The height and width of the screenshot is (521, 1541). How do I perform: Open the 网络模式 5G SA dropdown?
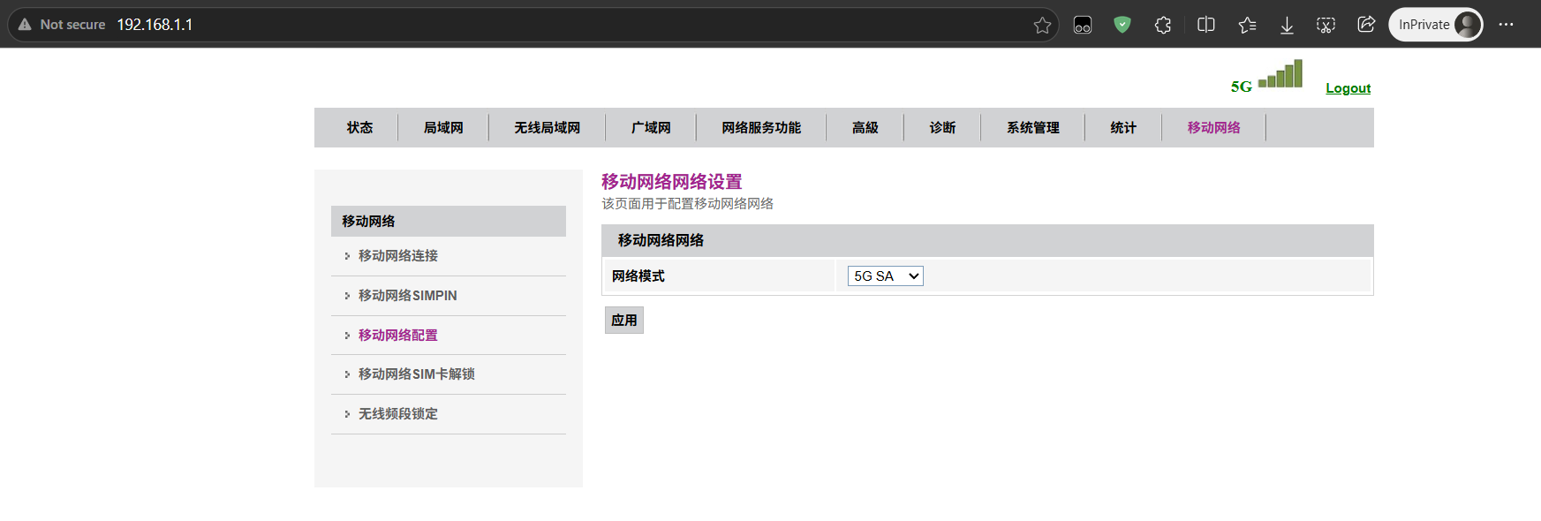pos(885,276)
